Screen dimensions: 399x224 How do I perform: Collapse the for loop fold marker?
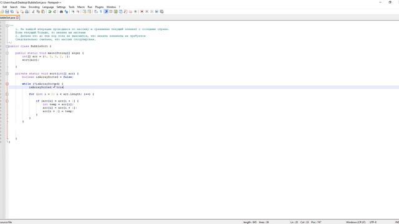(7, 94)
